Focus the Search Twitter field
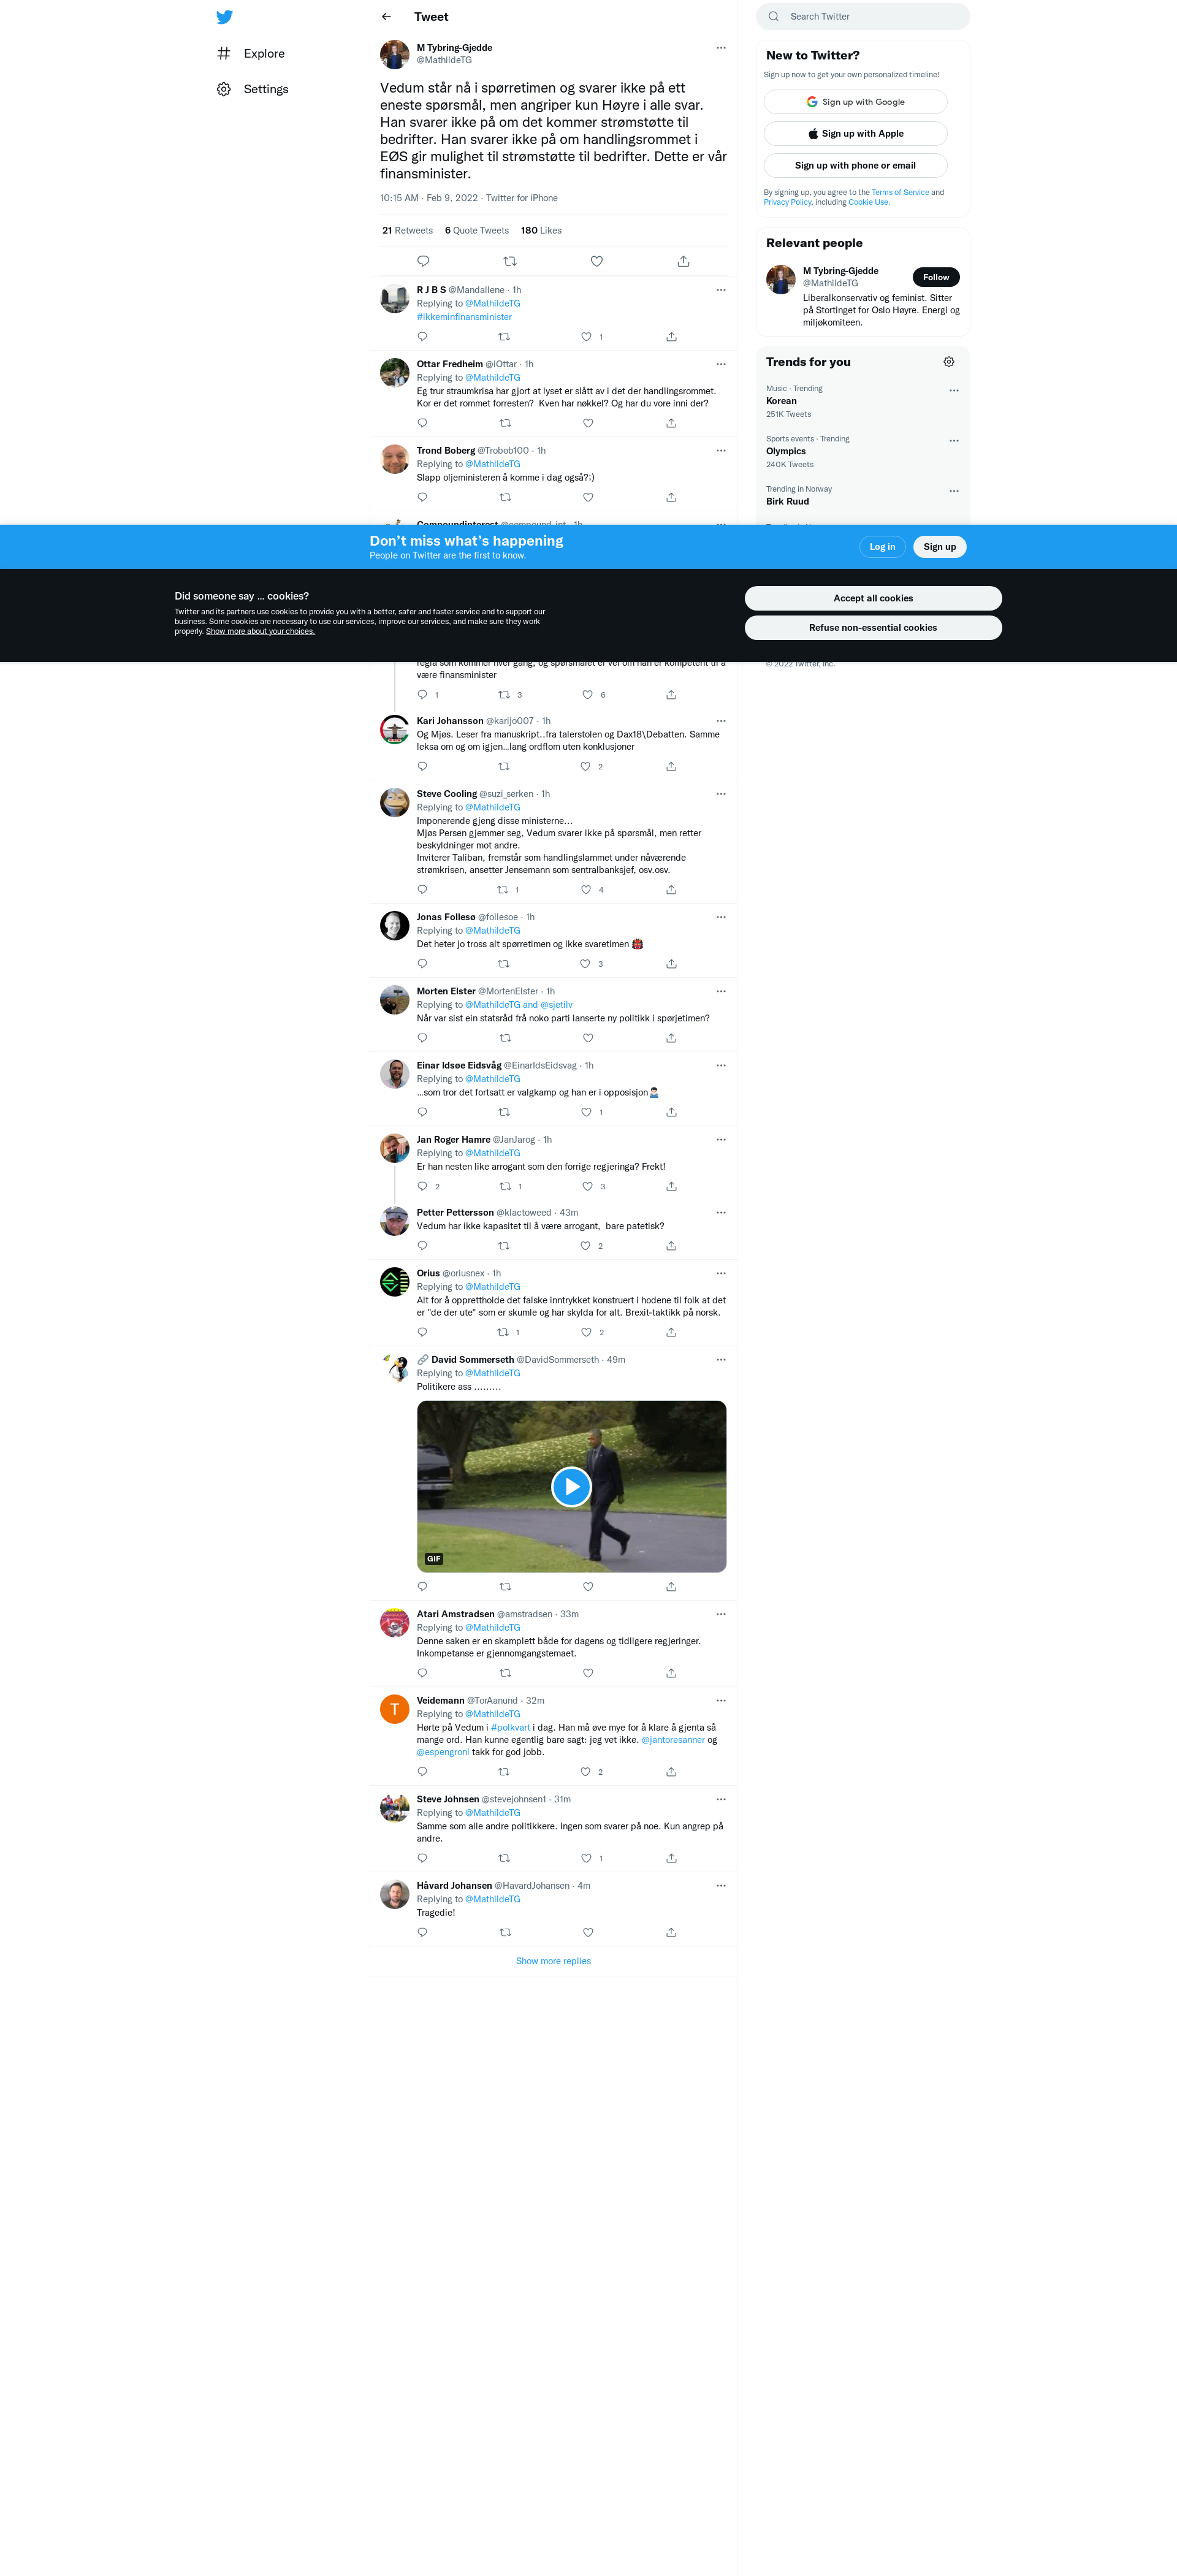The image size is (1177, 2576). coord(863,16)
